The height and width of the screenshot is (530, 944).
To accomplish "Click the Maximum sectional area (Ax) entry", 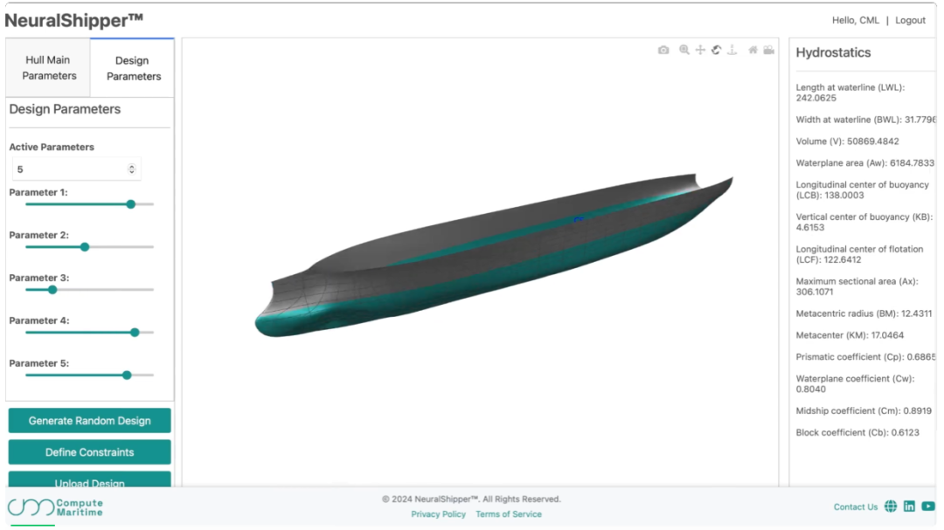I will 857,286.
